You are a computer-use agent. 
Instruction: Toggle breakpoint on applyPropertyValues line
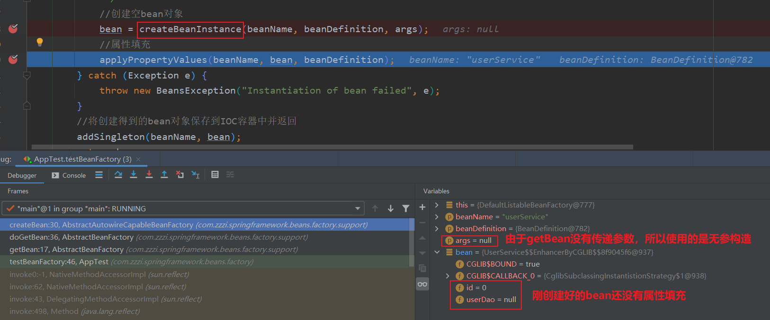(x=13, y=60)
